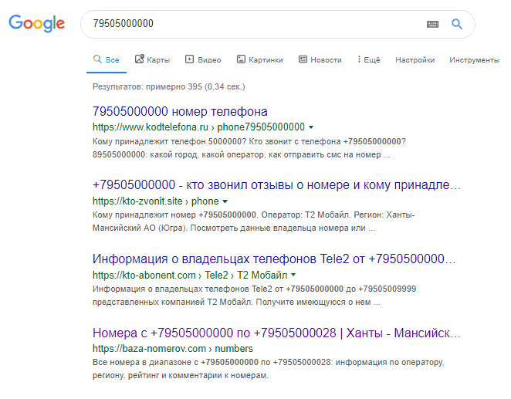
Task: Click snippet 'представленных компанией Т2 Мобайл'
Action: click(x=254, y=296)
